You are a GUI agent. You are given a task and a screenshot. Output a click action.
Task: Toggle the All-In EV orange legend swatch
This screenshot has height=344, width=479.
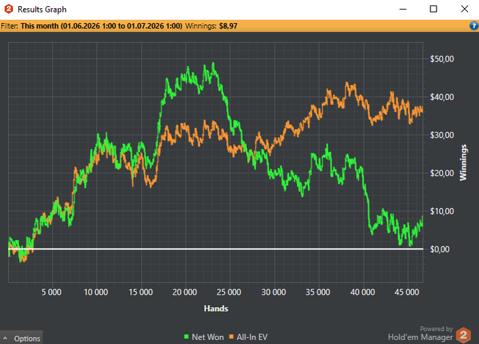click(231, 336)
